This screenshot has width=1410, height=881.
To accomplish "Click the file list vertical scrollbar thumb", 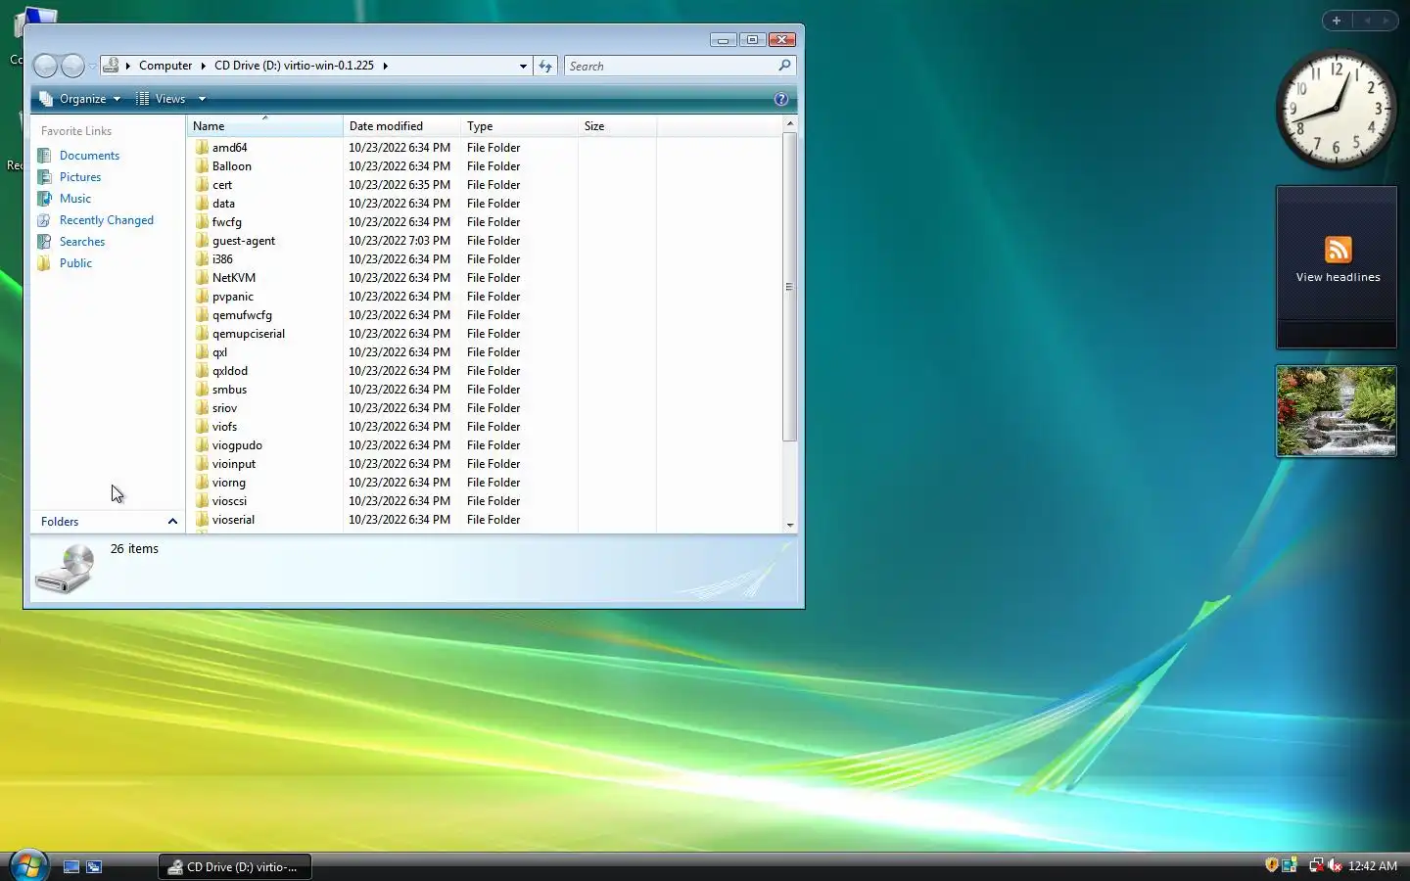I will [789, 287].
